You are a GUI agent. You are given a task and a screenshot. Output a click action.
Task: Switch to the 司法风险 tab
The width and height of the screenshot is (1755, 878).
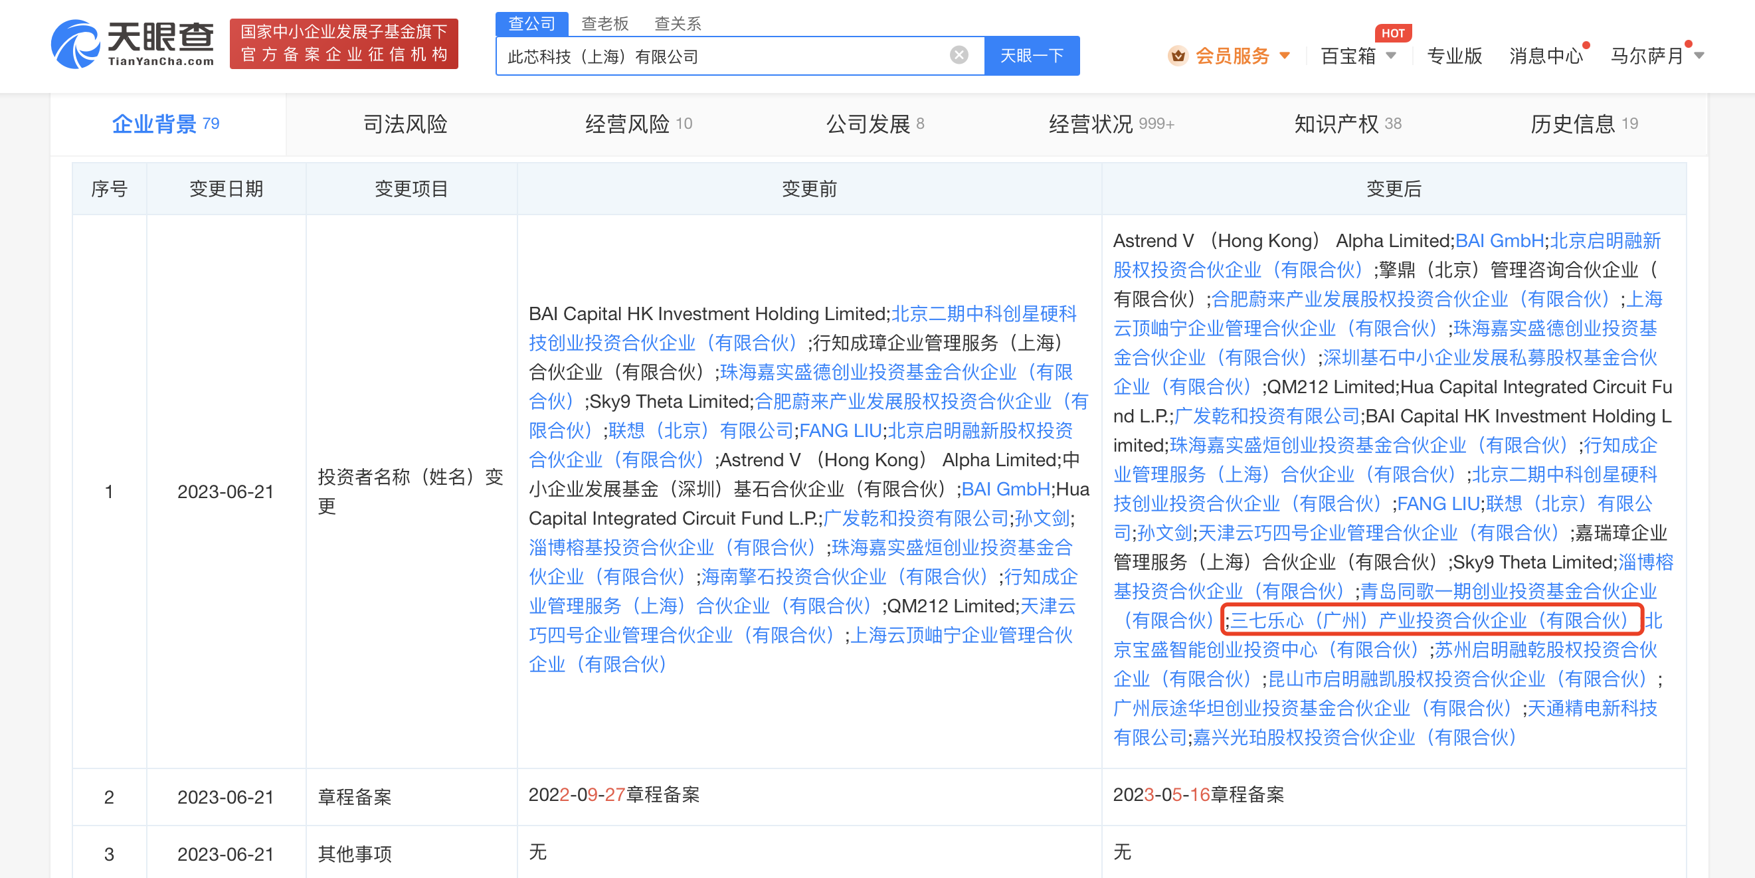[405, 124]
